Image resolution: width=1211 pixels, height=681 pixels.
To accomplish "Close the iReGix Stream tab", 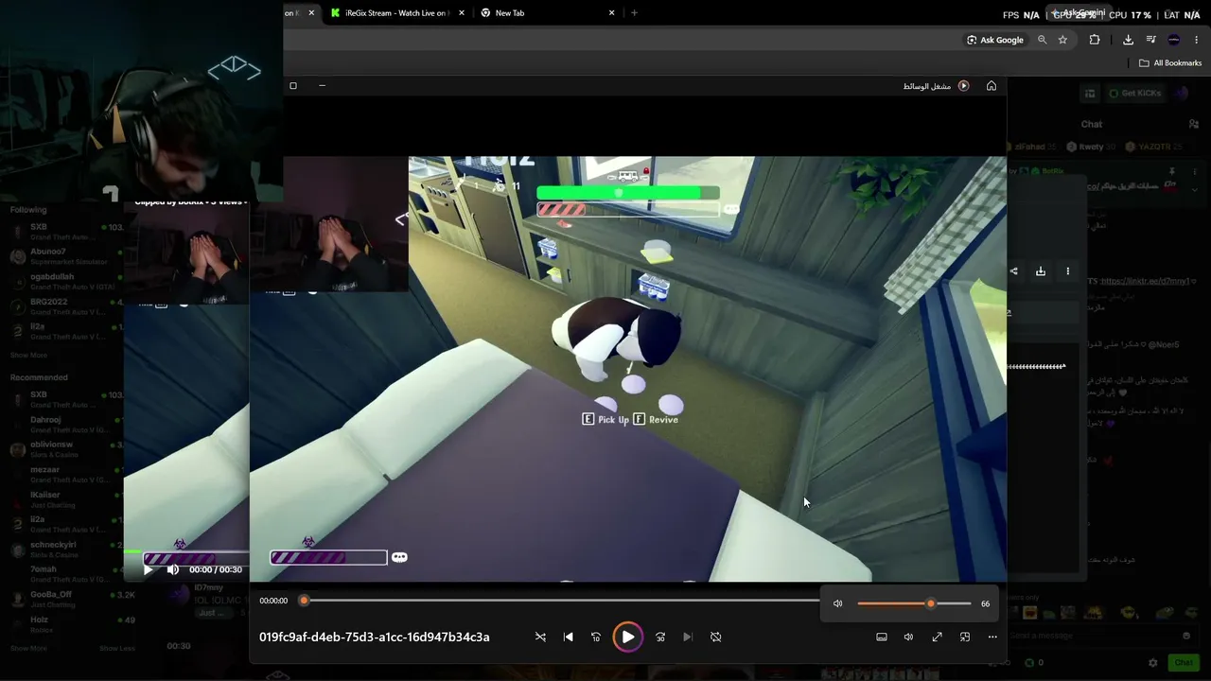I will [x=461, y=13].
